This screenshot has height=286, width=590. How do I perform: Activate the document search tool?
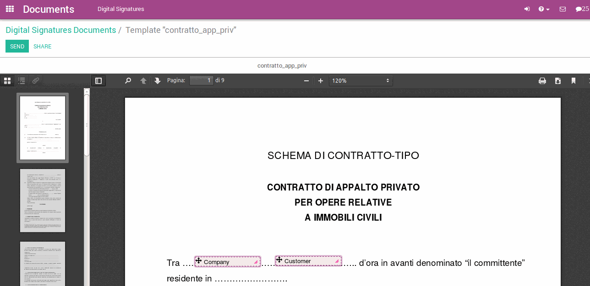pyautogui.click(x=128, y=80)
